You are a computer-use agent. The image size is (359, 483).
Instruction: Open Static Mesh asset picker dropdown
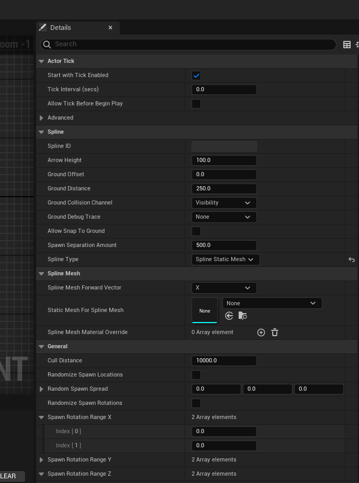[272, 303]
